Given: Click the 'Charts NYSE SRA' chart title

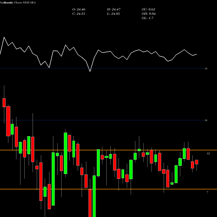Looking at the screenshot, I should point(25,3).
